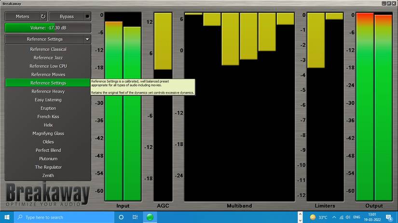The image size is (398, 223).
Task: Choose the Perfect Blend preset
Action: [48, 150]
